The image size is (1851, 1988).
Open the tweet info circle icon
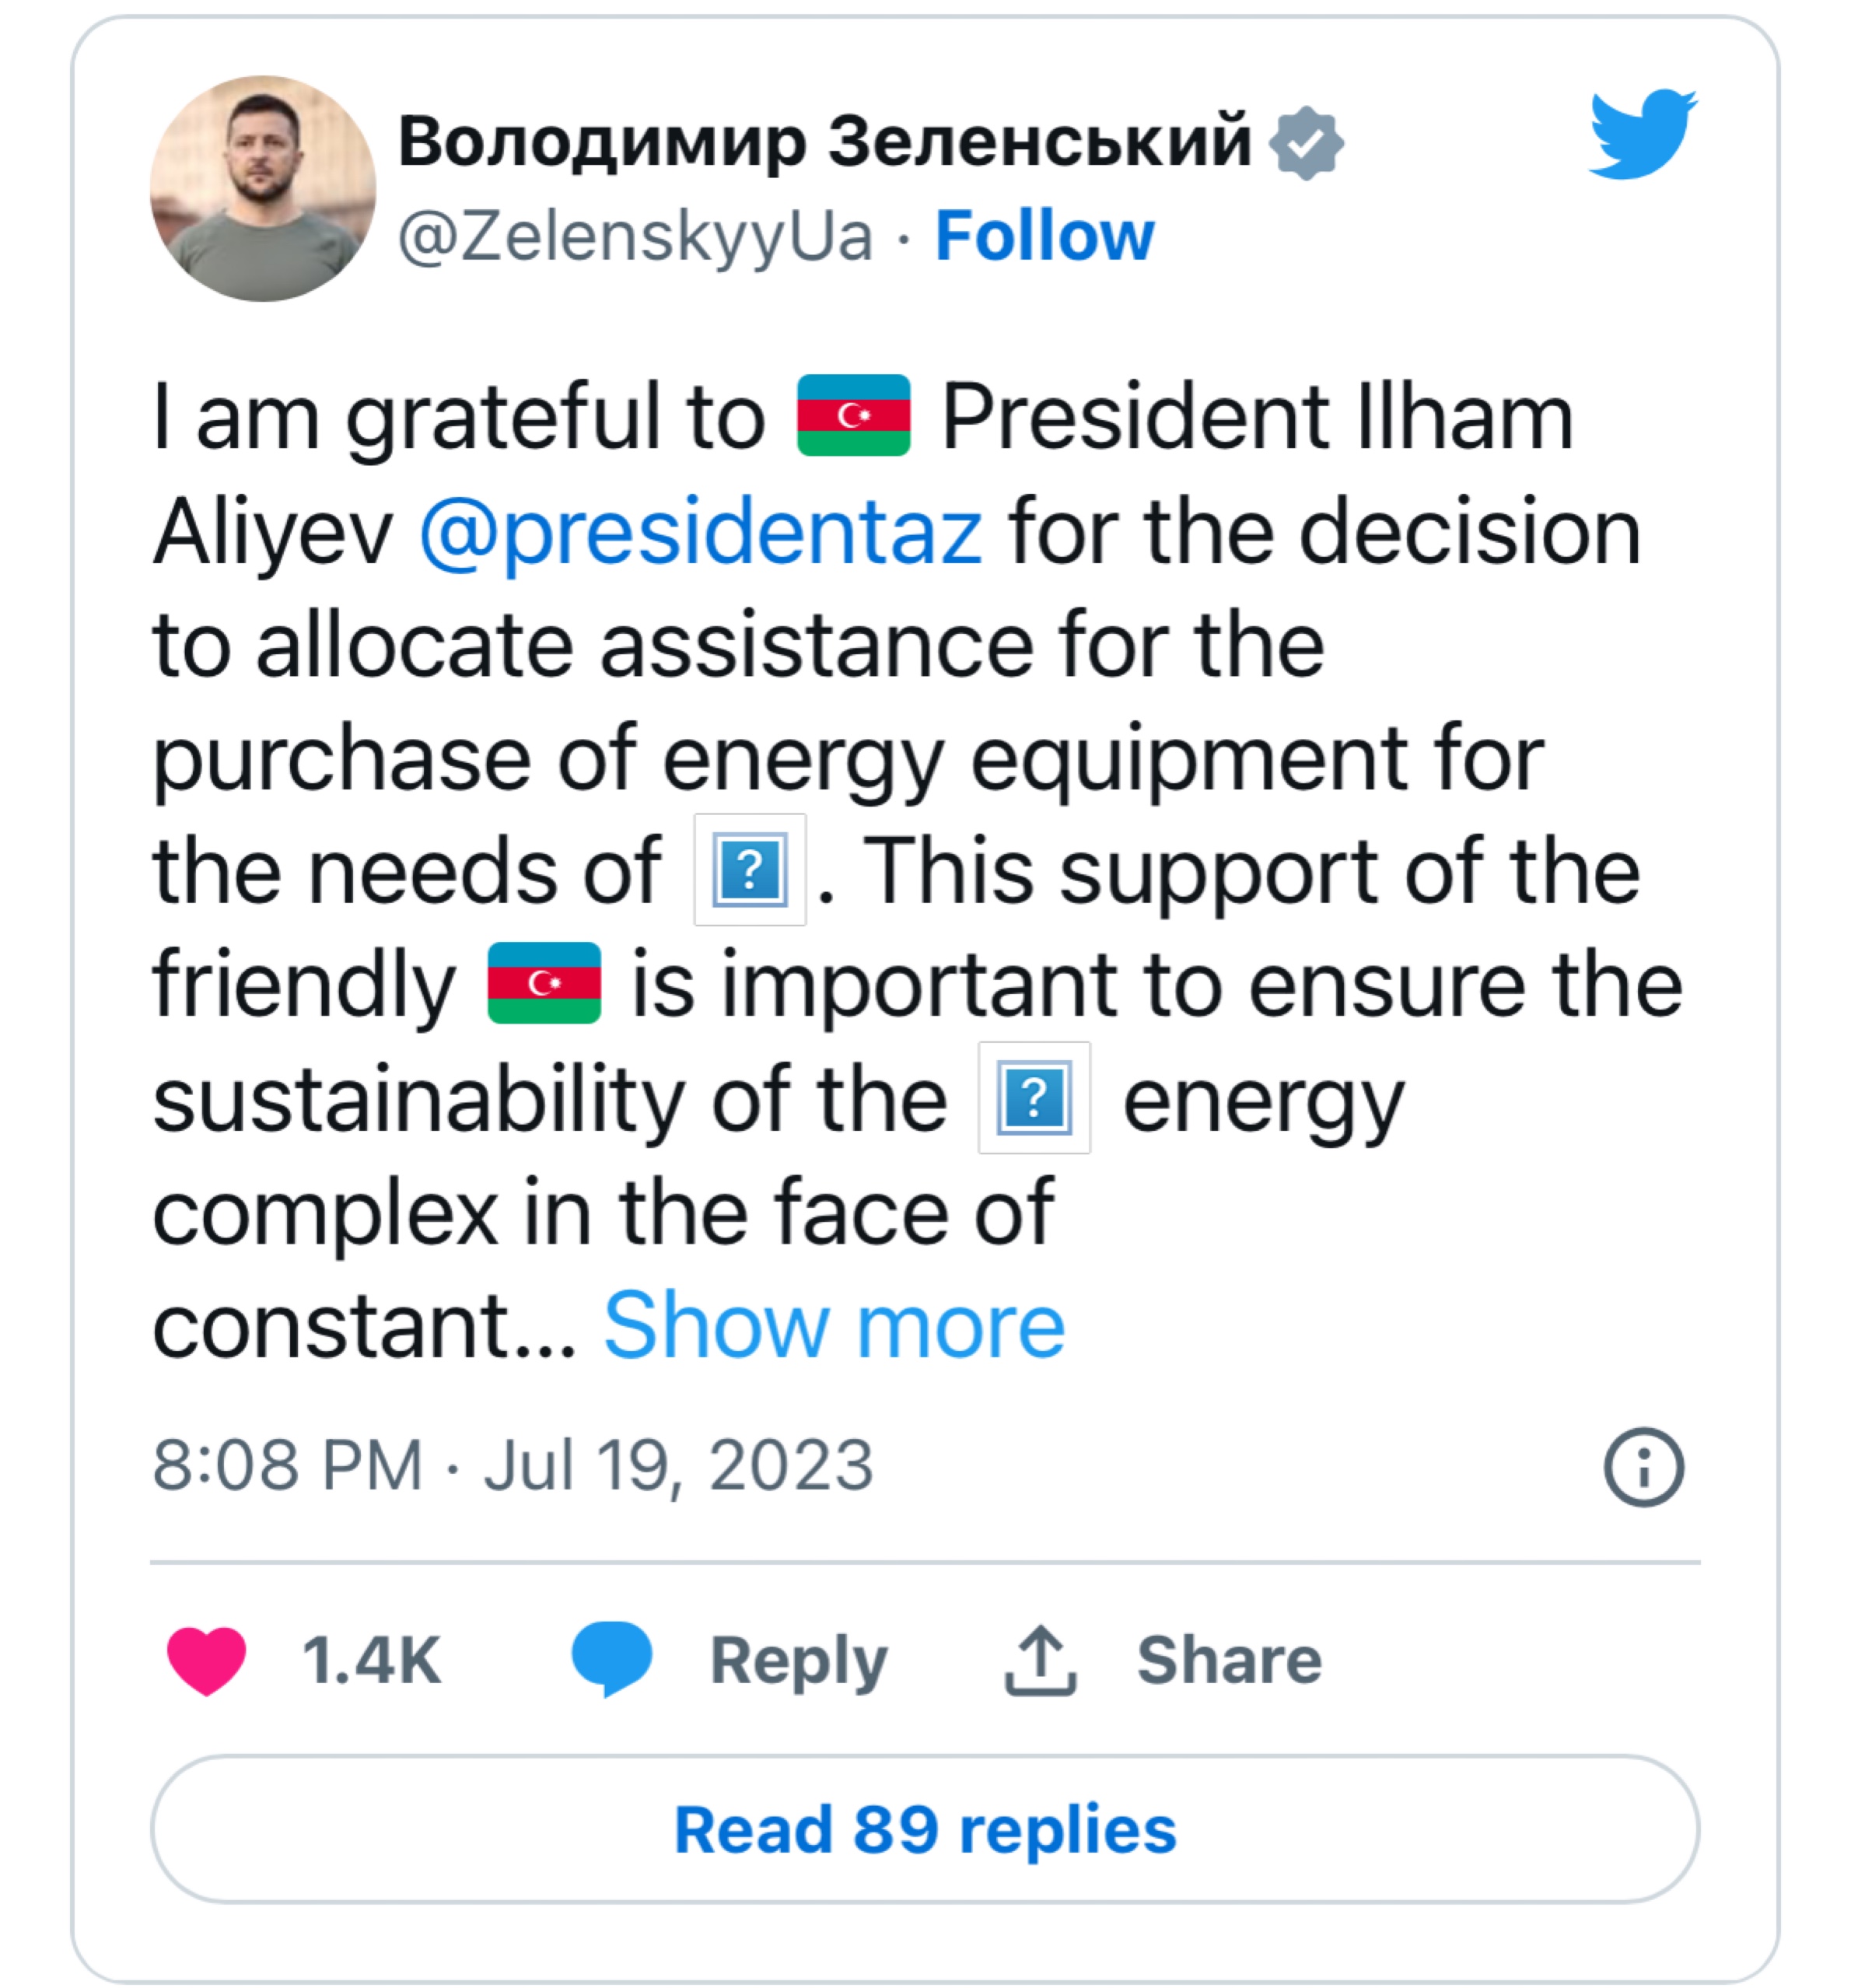[1644, 1467]
